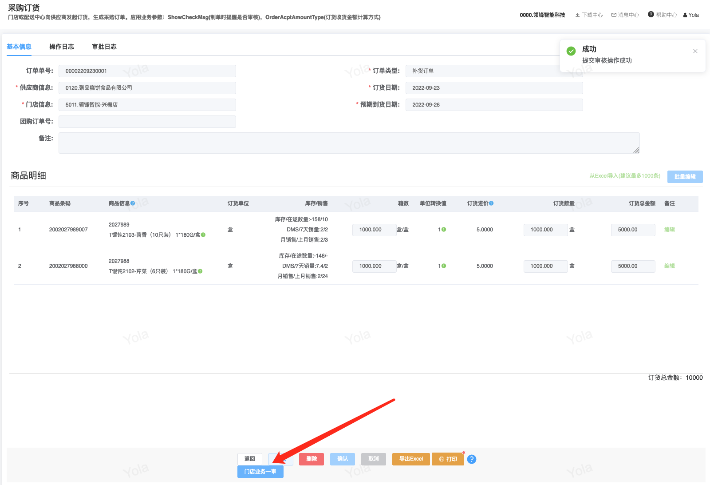Screen dimensions: 710x485
Task: Open the 帮助中心 help center
Action: click(x=662, y=15)
